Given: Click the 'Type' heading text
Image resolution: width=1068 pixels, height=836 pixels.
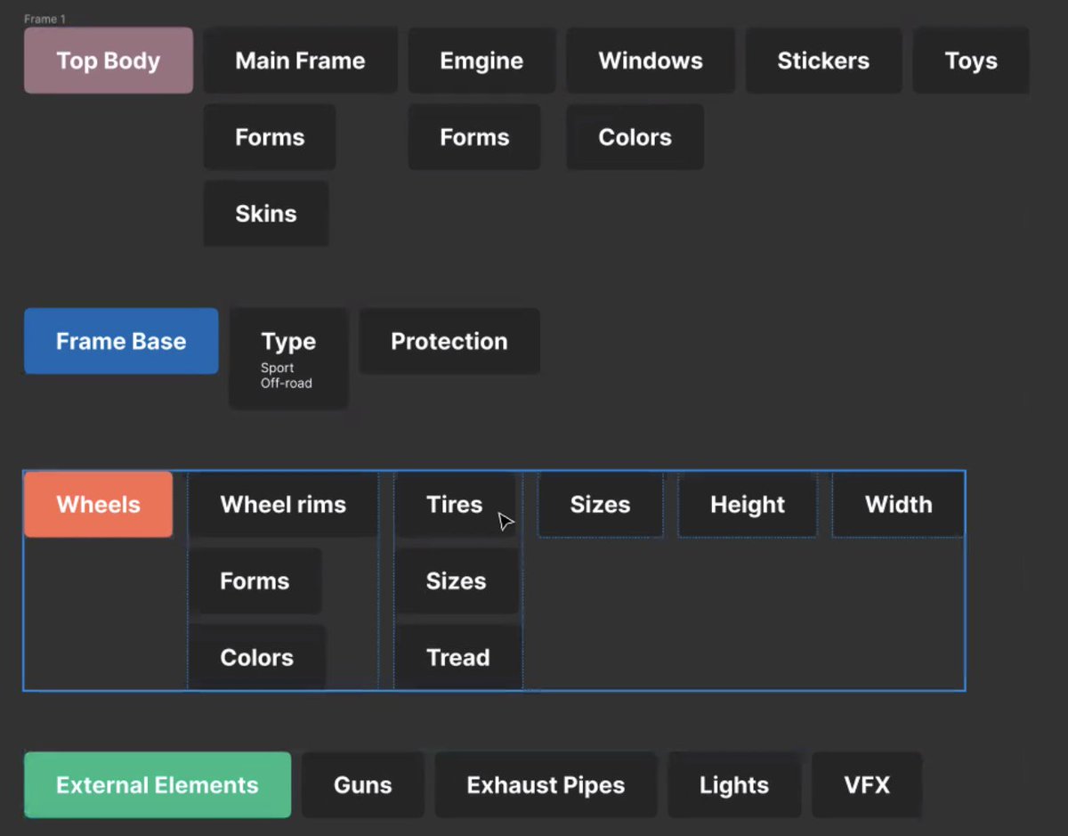Looking at the screenshot, I should 288,341.
